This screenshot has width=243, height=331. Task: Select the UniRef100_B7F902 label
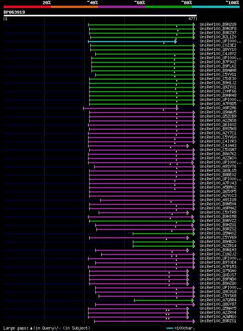click(218, 62)
